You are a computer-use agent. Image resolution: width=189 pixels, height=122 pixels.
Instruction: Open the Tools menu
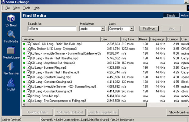click(27, 8)
